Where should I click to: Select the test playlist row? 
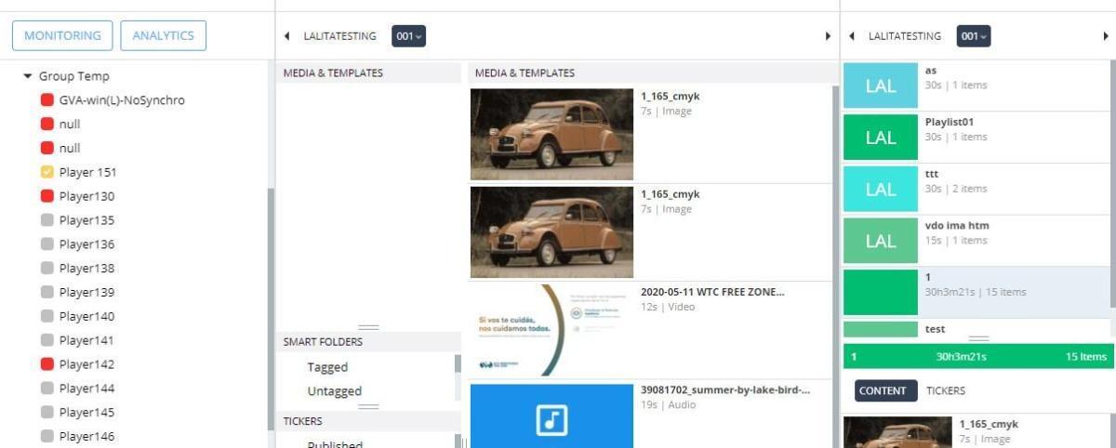click(x=976, y=330)
